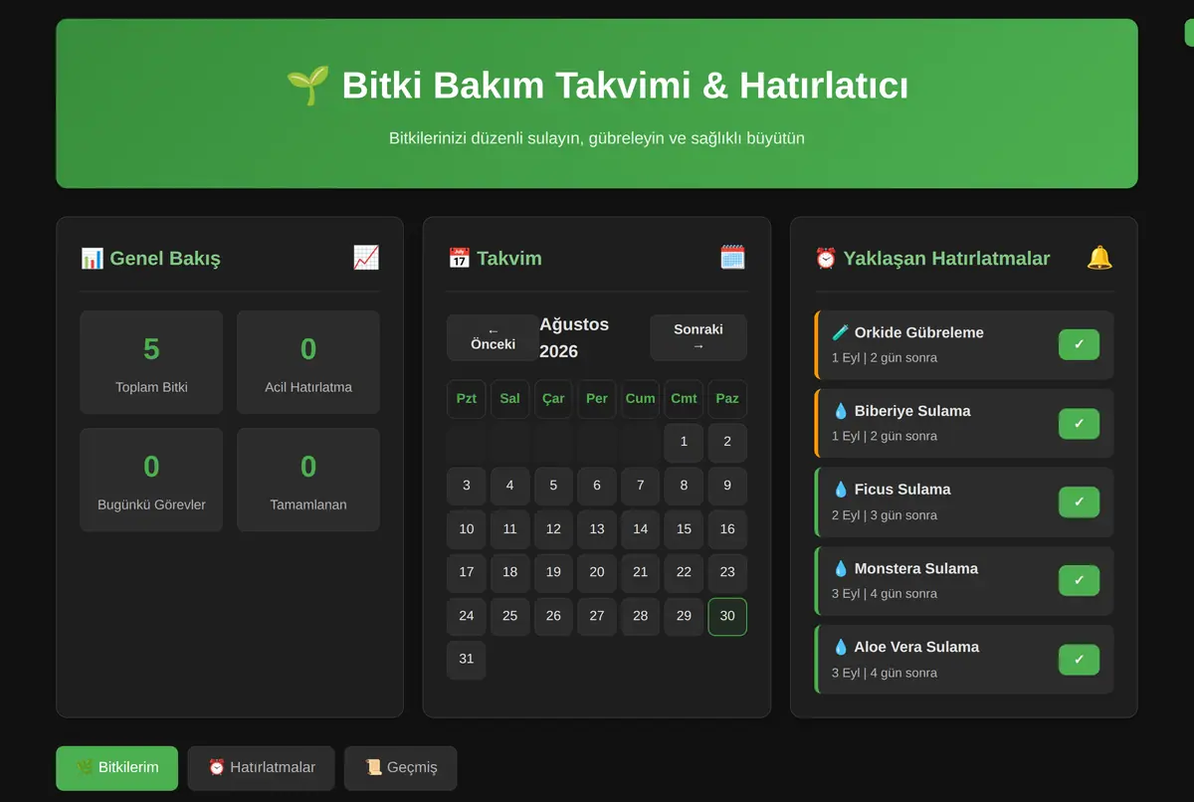
Task: Click the Cmt weekday header
Action: point(684,398)
